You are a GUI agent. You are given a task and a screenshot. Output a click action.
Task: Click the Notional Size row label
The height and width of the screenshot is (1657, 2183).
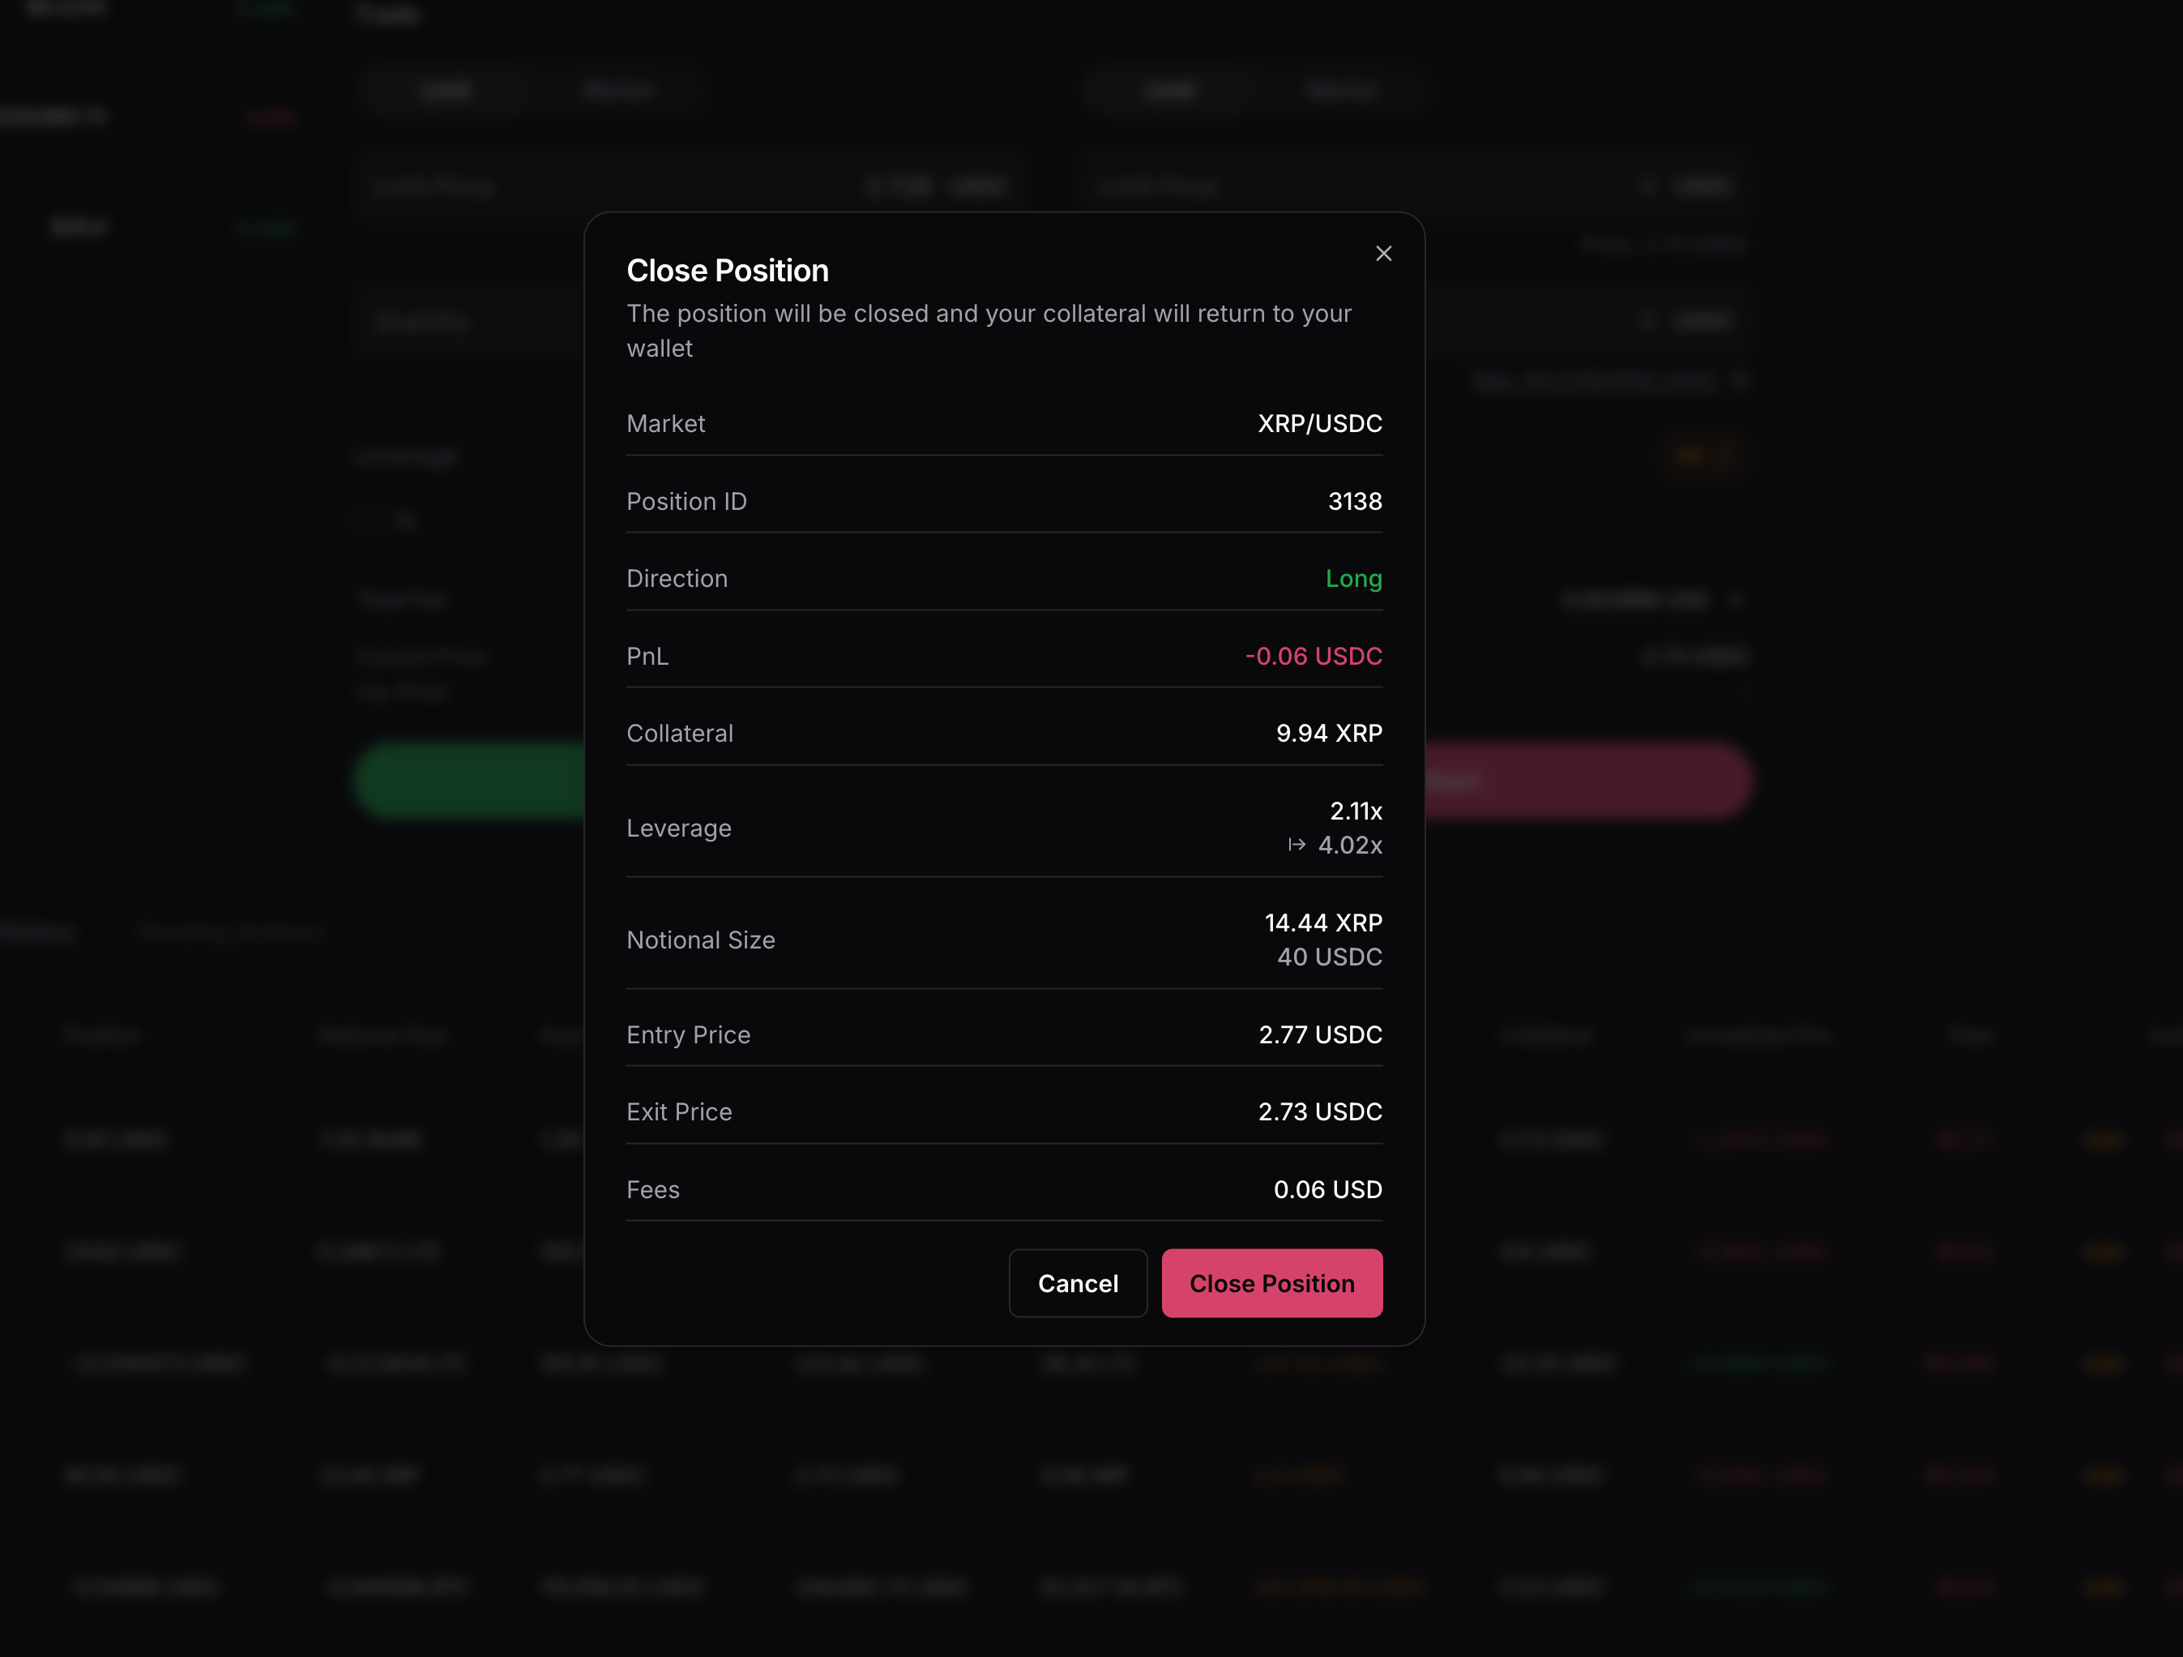pos(701,940)
